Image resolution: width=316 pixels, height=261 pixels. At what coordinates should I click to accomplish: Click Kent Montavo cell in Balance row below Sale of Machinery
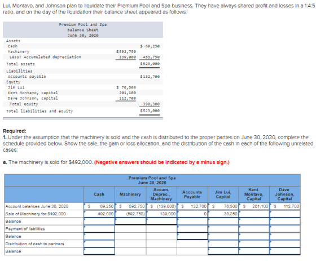pos(254,221)
